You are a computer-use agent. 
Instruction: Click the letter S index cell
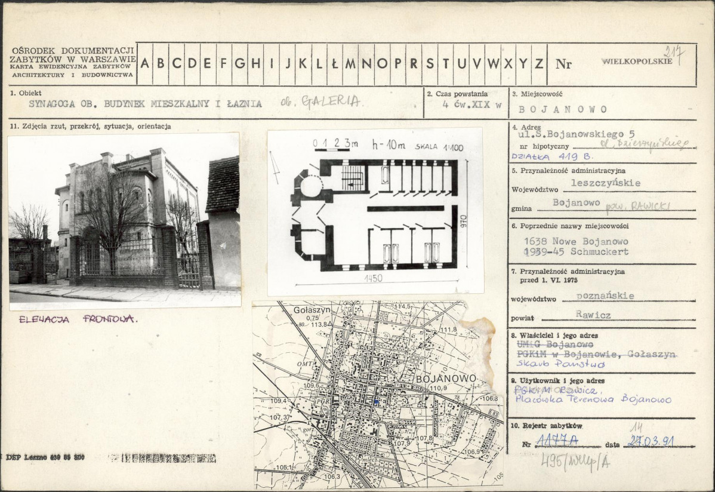tap(430, 64)
